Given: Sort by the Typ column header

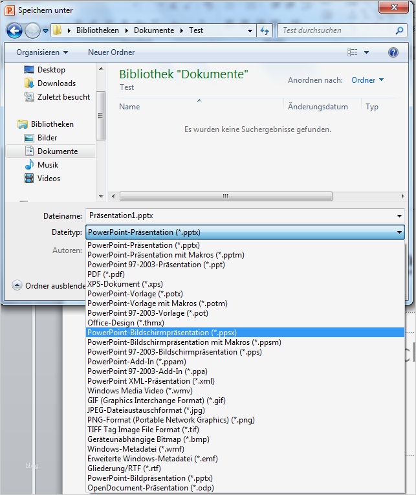Looking at the screenshot, I should [x=372, y=107].
